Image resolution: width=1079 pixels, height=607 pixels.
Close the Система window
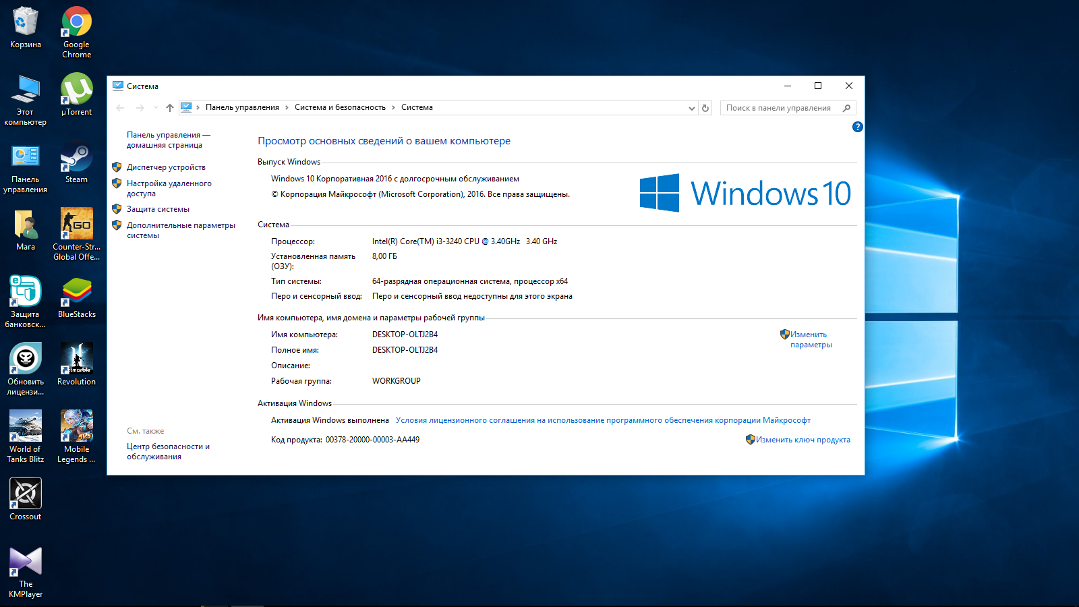[x=849, y=86]
